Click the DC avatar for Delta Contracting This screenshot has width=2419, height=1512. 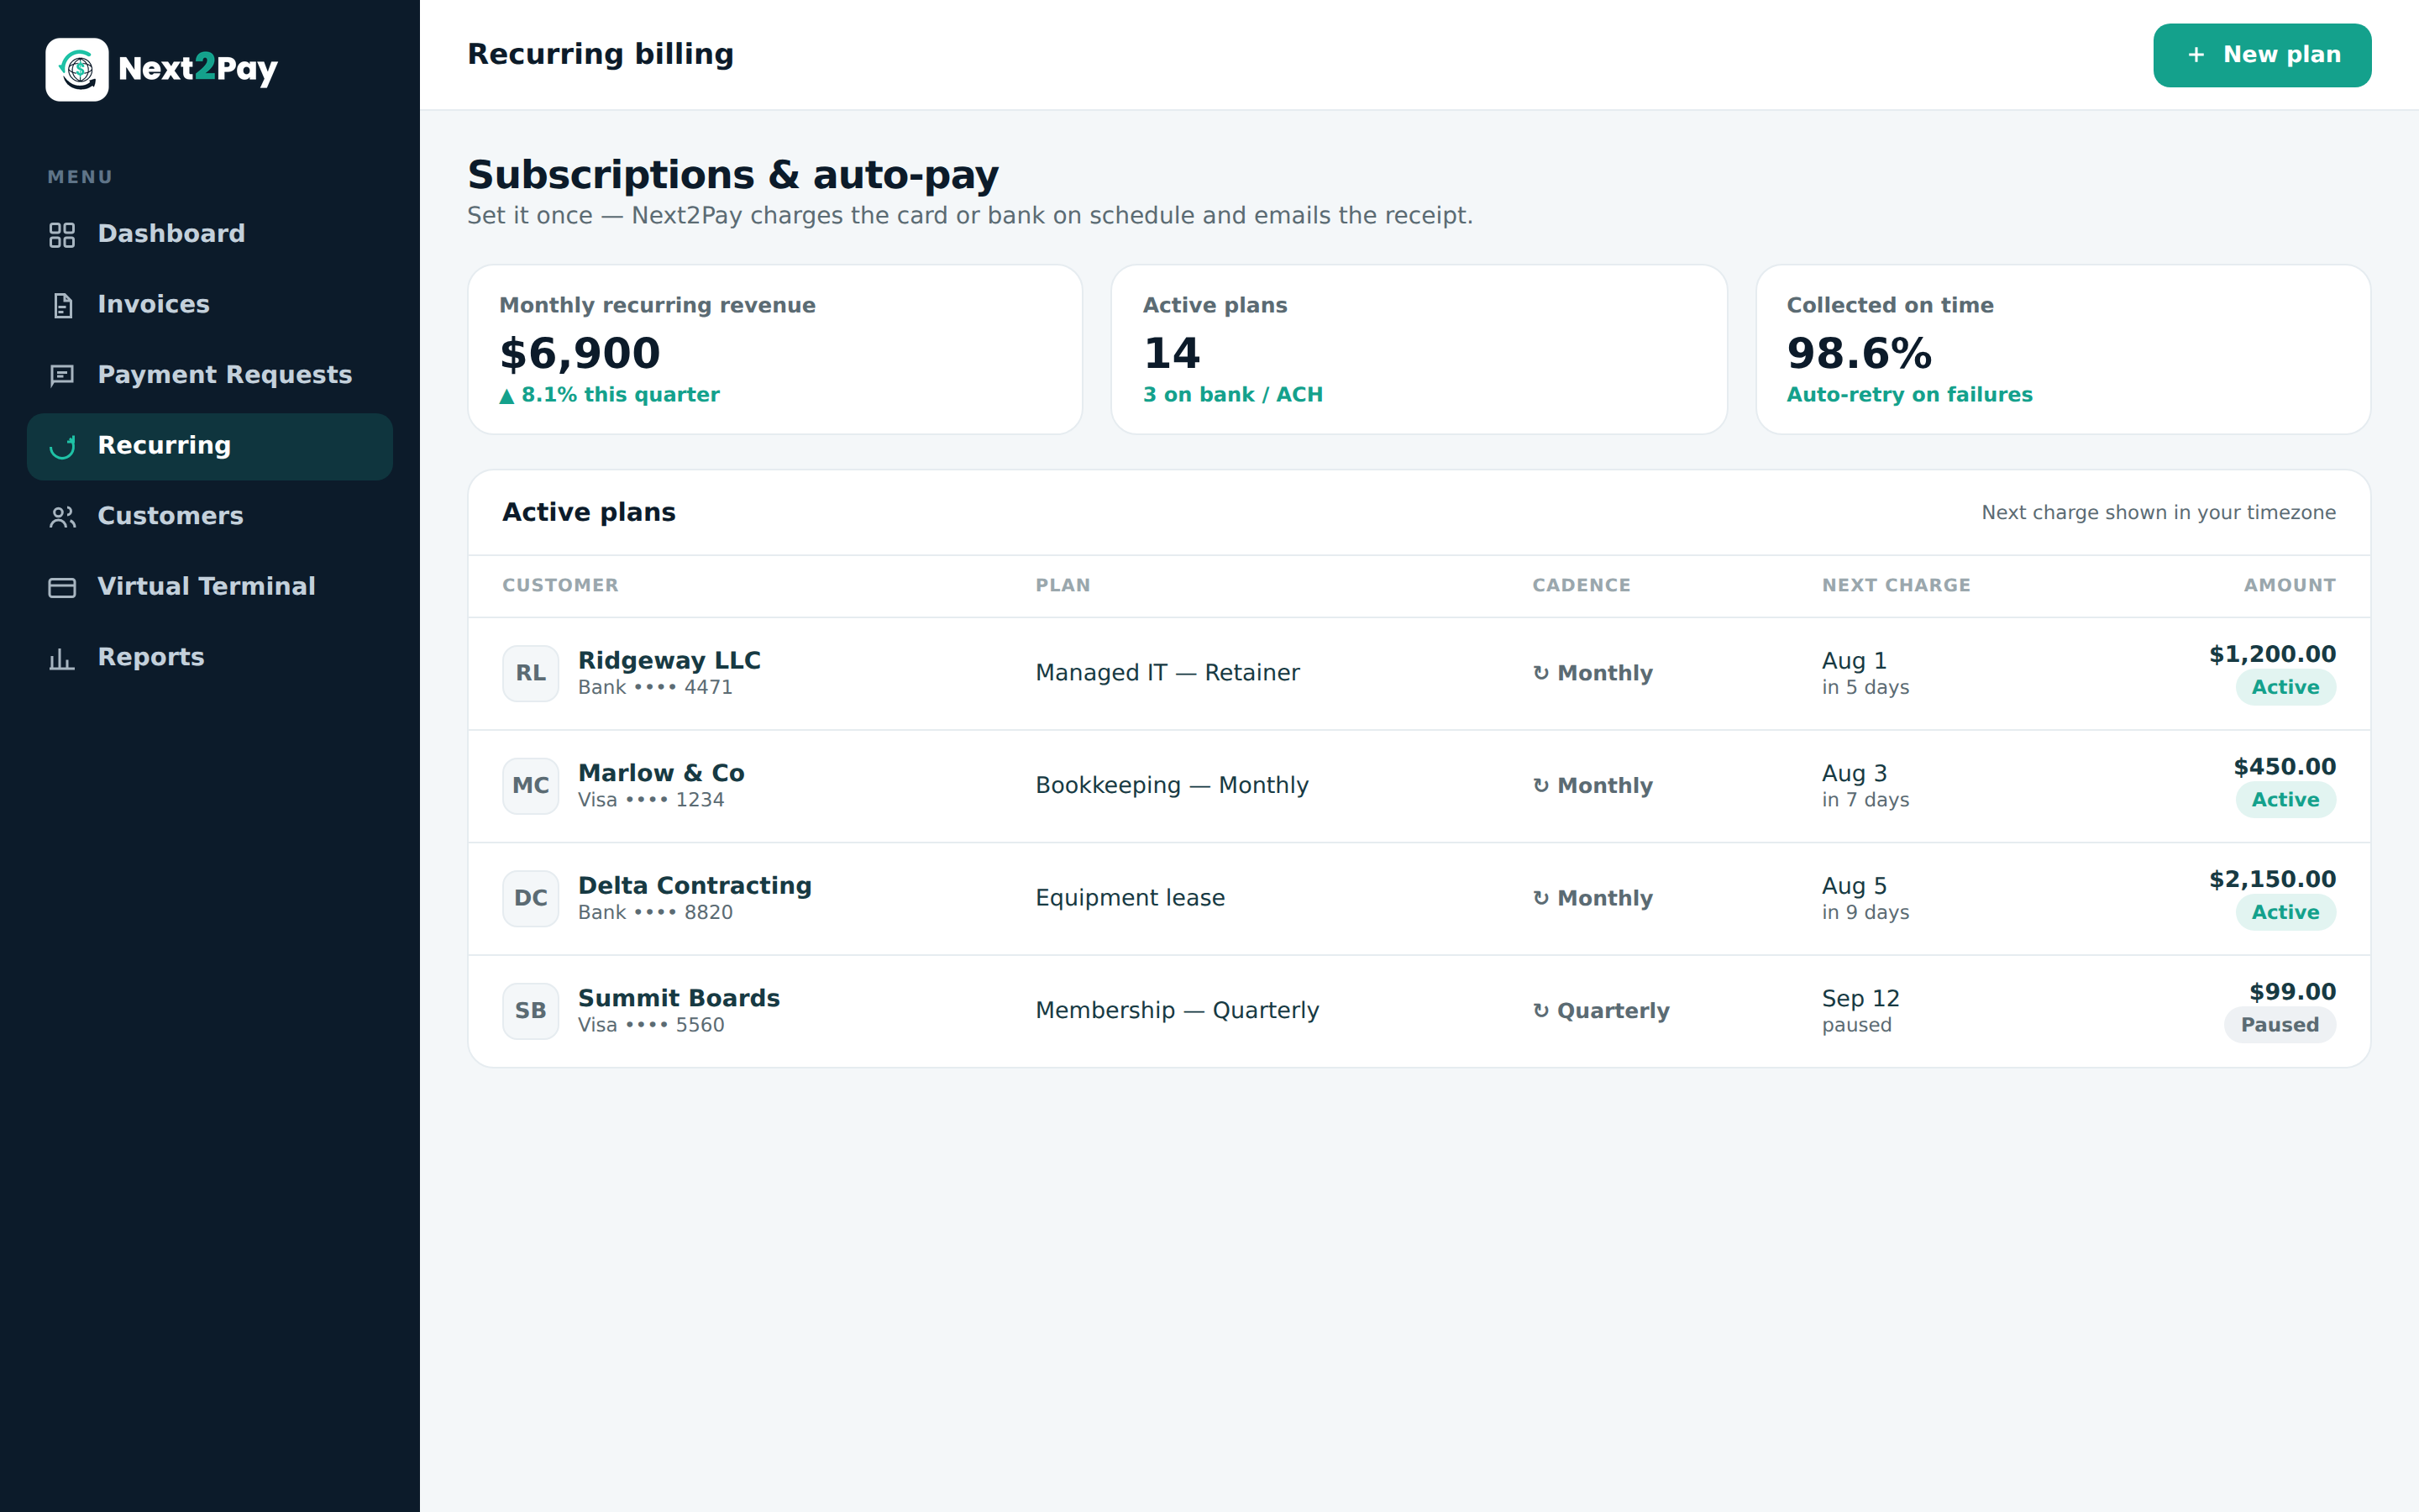point(531,898)
